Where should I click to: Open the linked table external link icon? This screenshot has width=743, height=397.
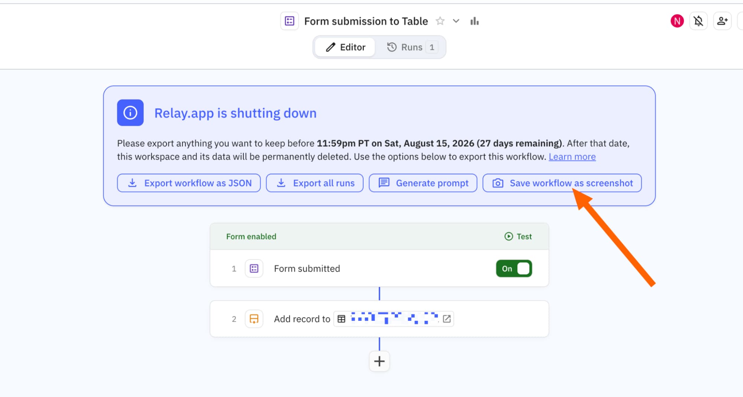pyautogui.click(x=447, y=319)
